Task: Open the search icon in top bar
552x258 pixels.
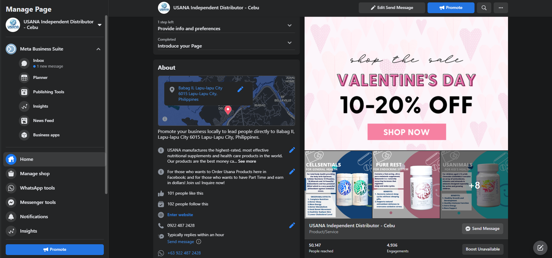Action: click(484, 8)
